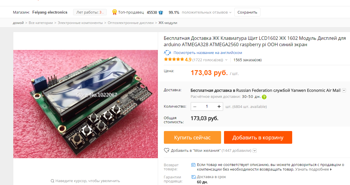Screen dimensions: 350x185
Task: Click the on-time delivery truck icon
Action: coord(193,177)
